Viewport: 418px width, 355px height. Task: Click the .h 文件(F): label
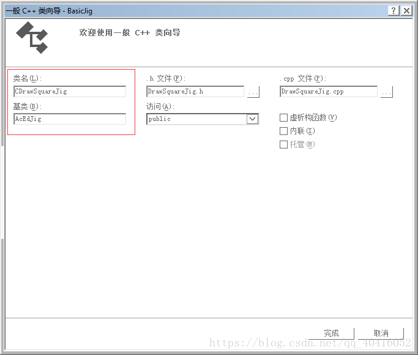pos(166,78)
